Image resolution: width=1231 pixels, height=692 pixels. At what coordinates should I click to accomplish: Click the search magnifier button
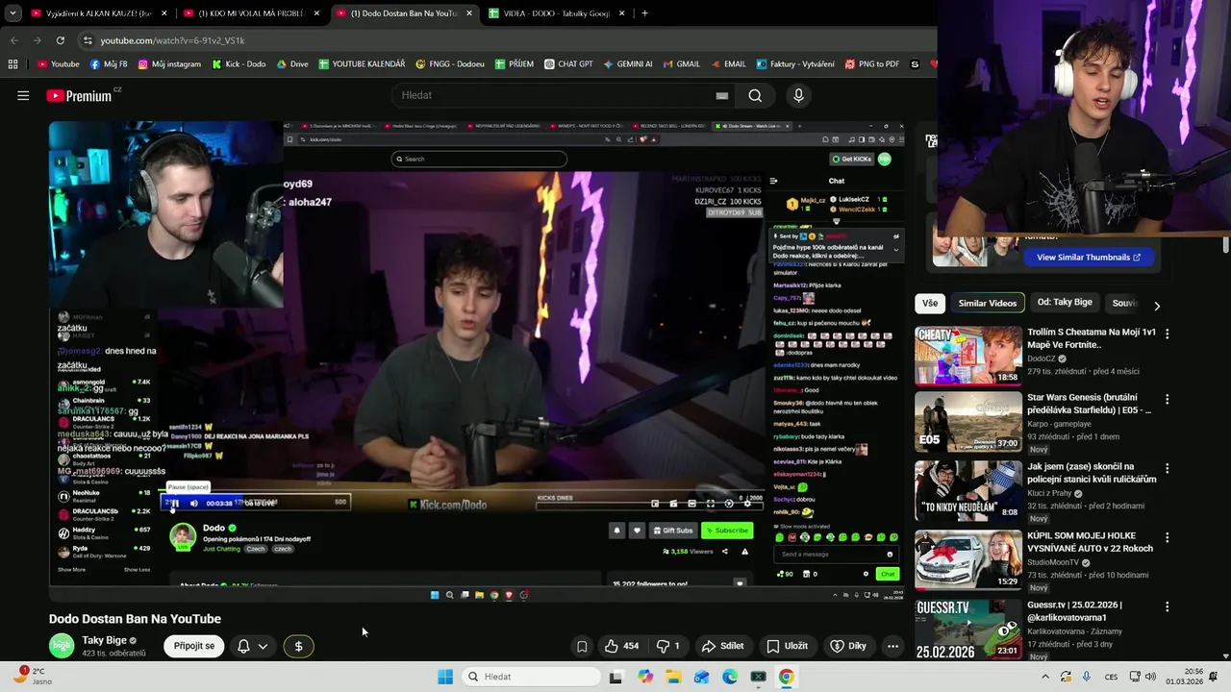coord(755,95)
